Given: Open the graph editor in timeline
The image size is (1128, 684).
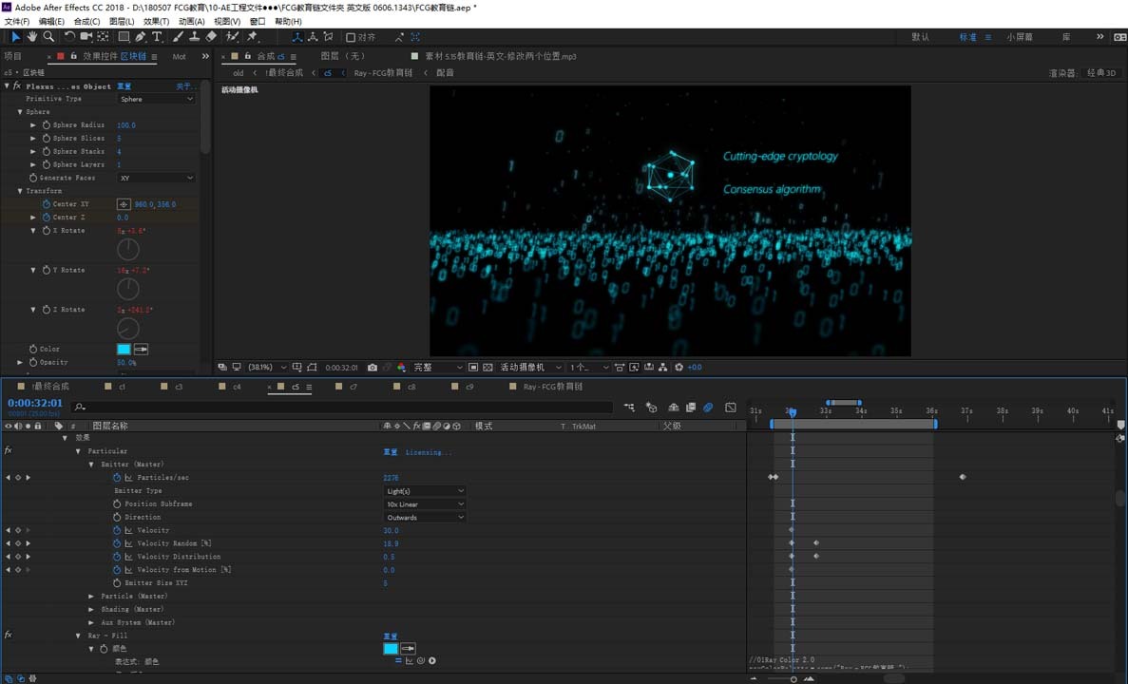Looking at the screenshot, I should pyautogui.click(x=730, y=408).
